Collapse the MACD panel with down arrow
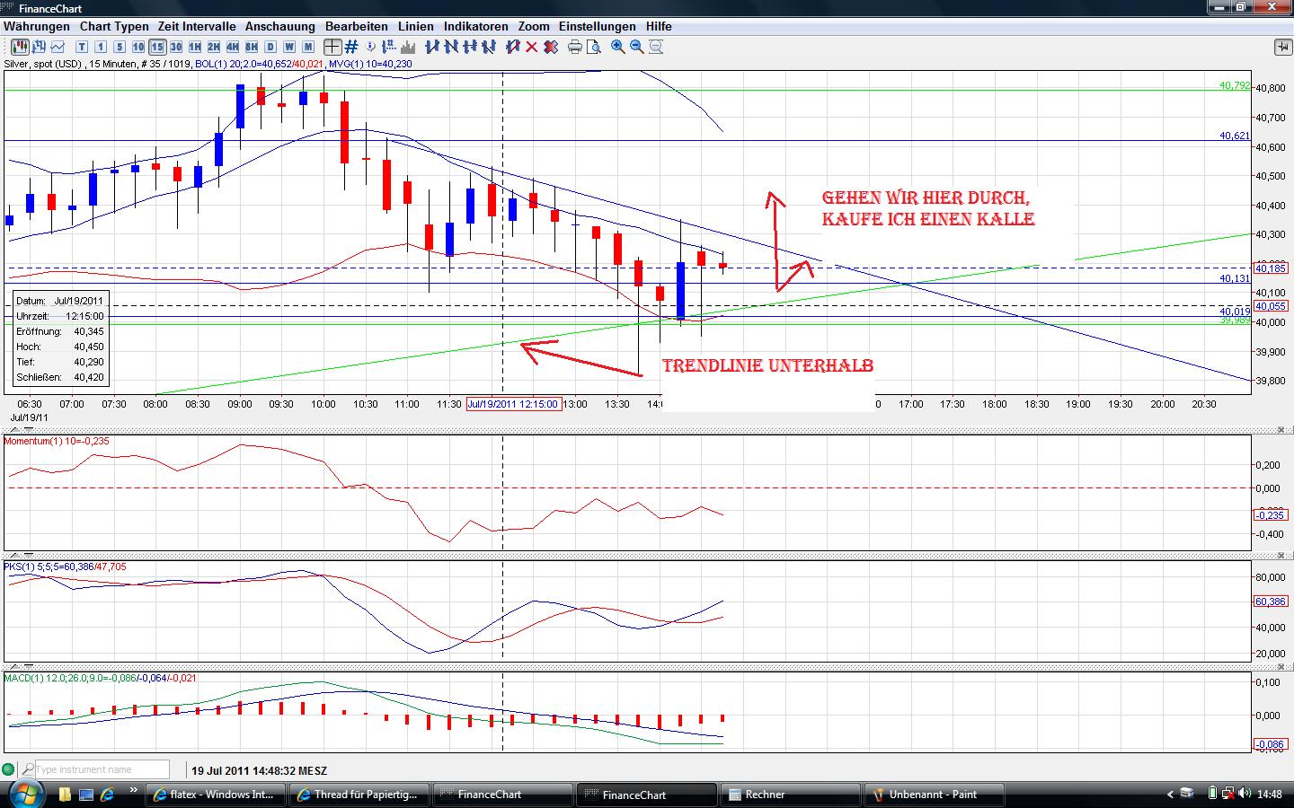1294x808 pixels. pyautogui.click(x=28, y=667)
